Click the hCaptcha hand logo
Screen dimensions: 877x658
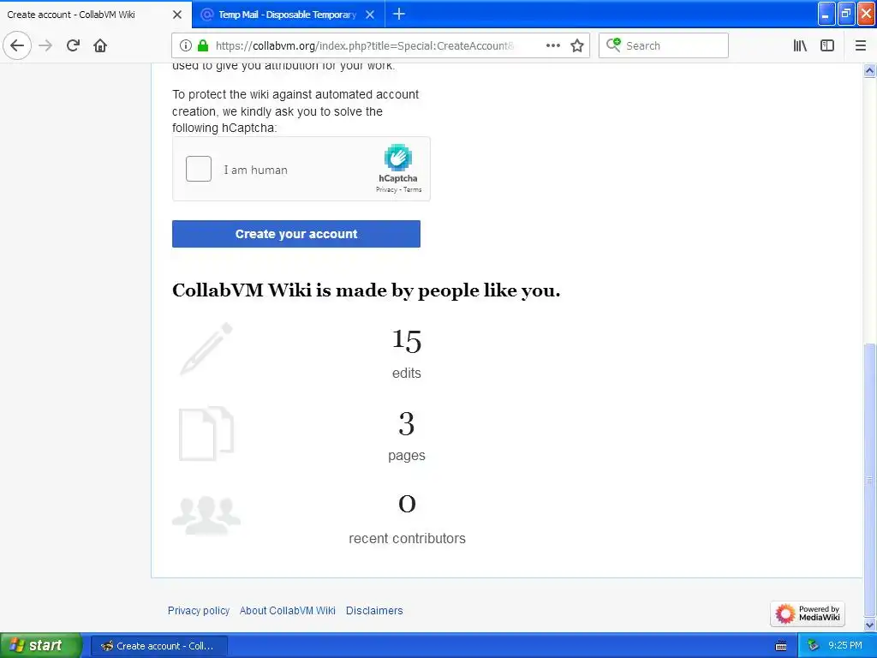[x=397, y=158]
